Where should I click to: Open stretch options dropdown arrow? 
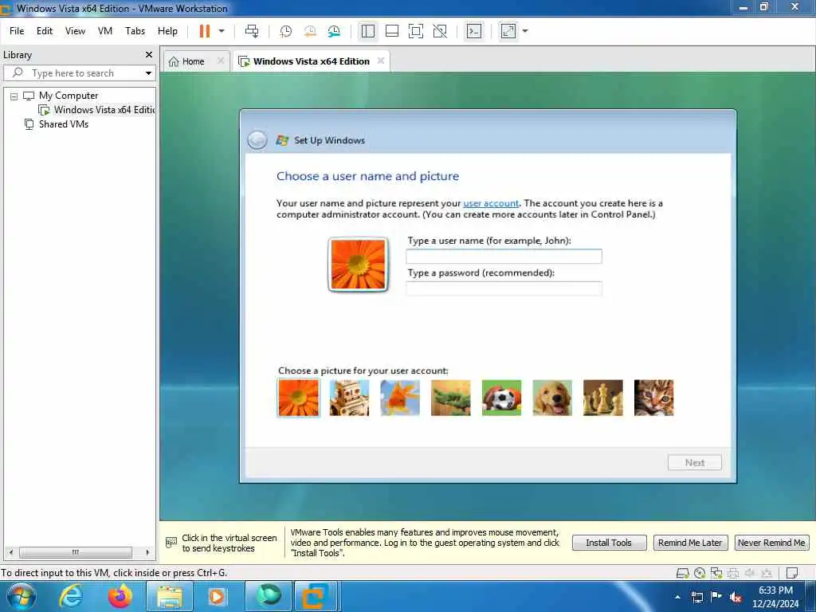(x=525, y=31)
